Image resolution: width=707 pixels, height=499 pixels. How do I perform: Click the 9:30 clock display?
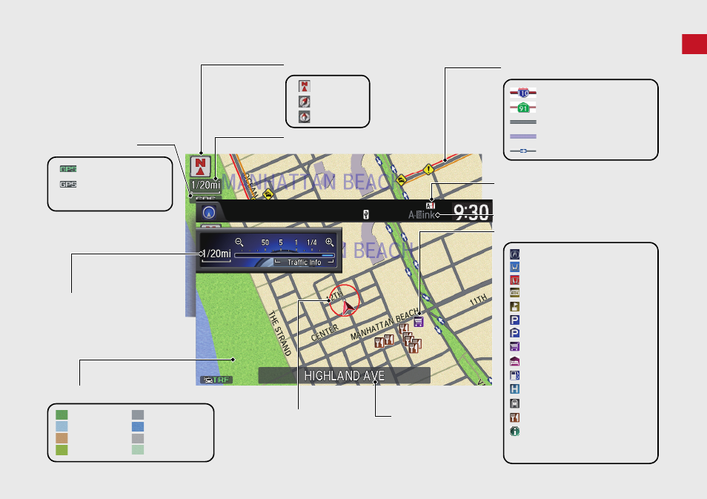tap(471, 211)
